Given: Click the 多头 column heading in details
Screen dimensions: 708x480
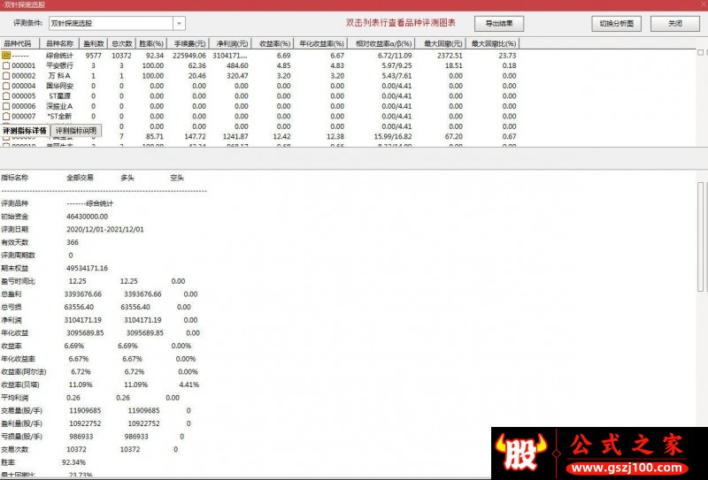Looking at the screenshot, I should pyautogui.click(x=127, y=178).
